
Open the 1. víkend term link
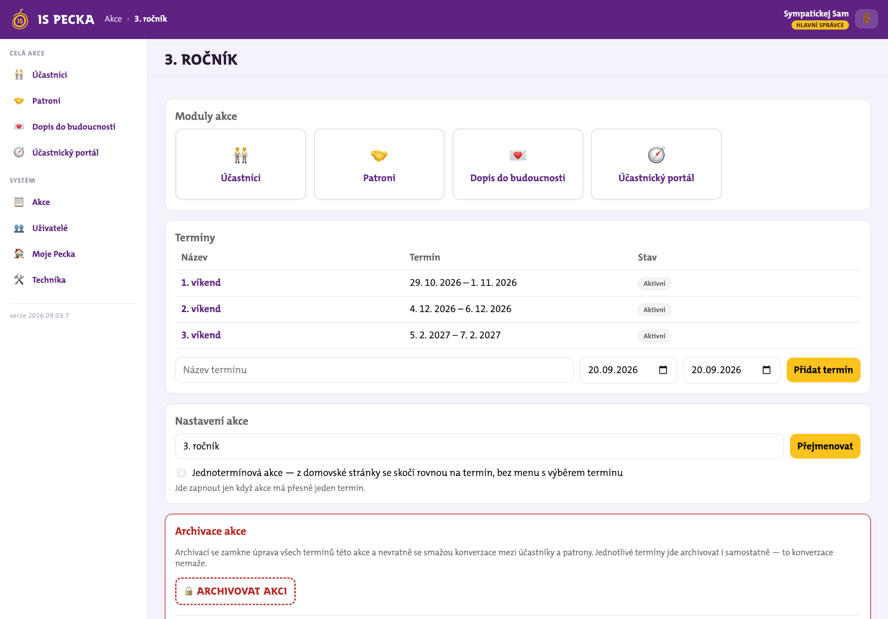[x=201, y=283]
